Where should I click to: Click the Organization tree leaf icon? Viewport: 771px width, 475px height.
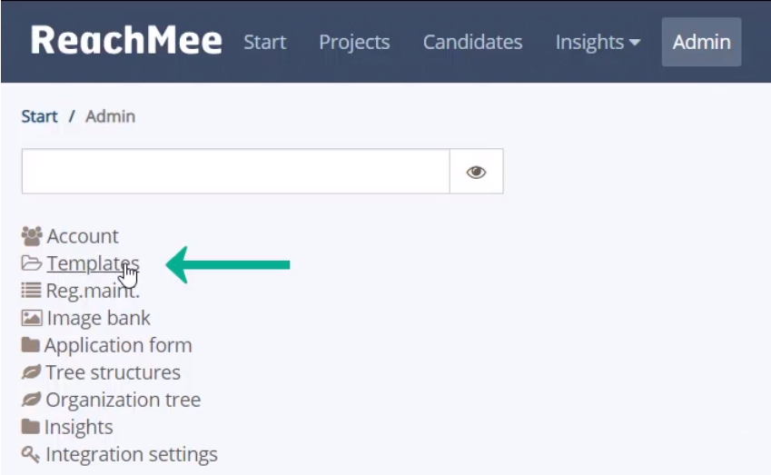31,400
